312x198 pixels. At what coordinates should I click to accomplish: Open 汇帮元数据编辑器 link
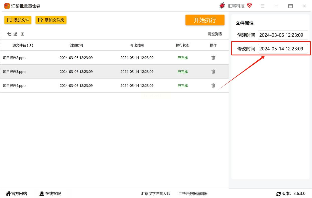193,193
